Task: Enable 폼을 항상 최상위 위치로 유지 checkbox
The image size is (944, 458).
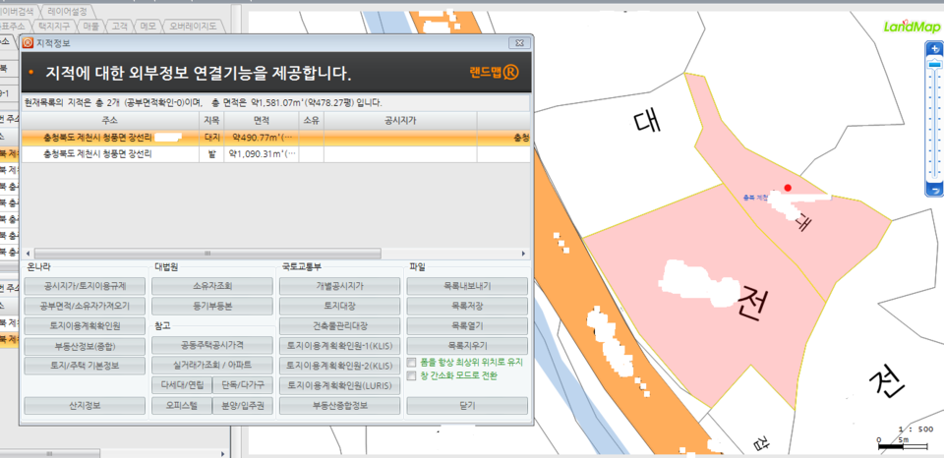Action: pyautogui.click(x=413, y=362)
